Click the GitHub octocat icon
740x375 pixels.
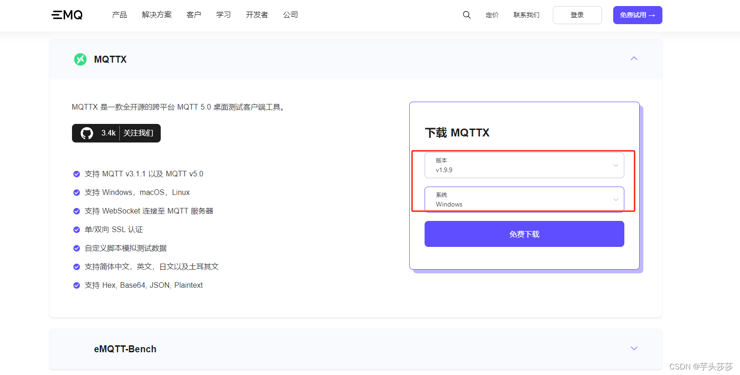coord(87,133)
